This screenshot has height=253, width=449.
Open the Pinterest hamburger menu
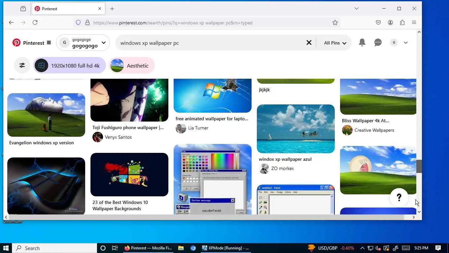pyautogui.click(x=49, y=42)
